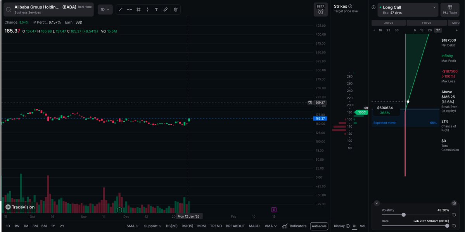Select the text annotation tool
This screenshot has width=465, height=232.
click(x=157, y=9)
